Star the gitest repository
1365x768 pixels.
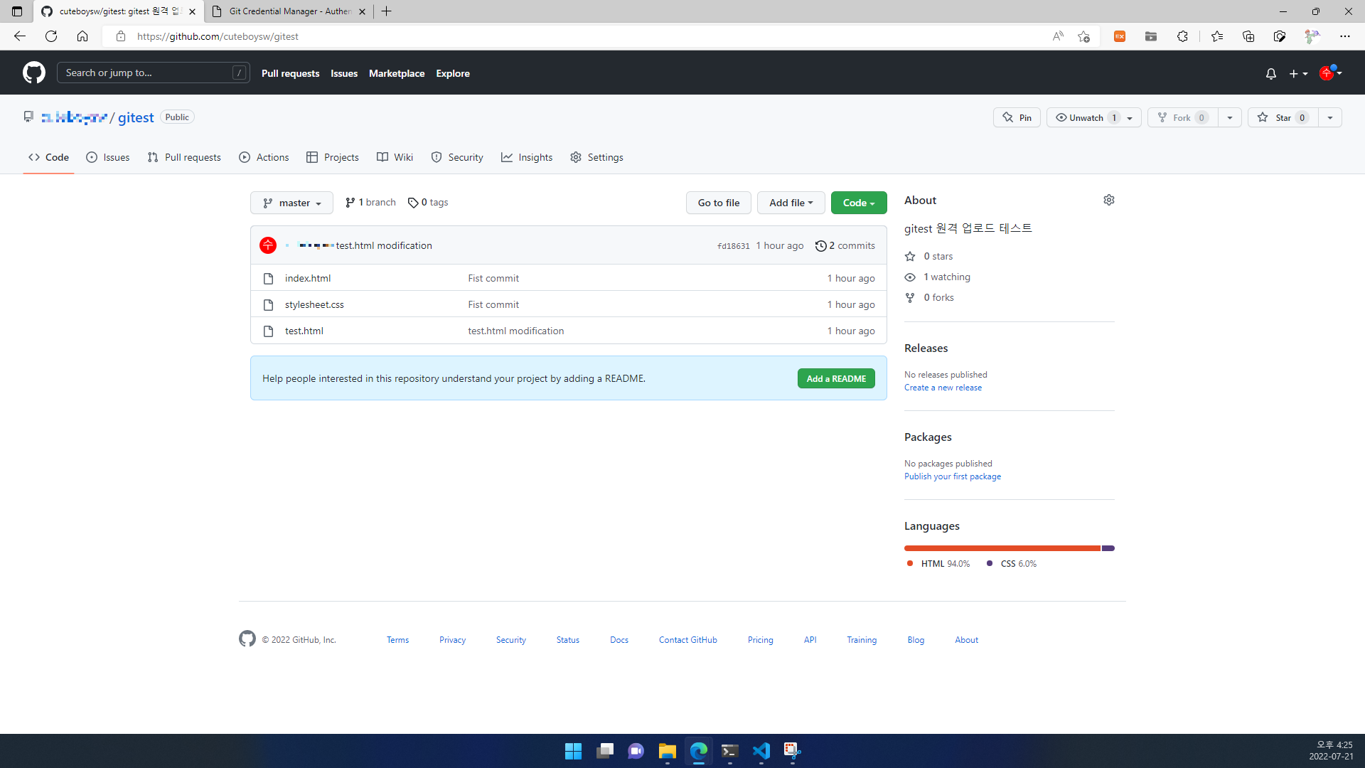point(1283,117)
